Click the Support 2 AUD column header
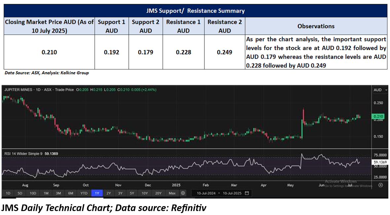390x215 pixels. [146, 26]
